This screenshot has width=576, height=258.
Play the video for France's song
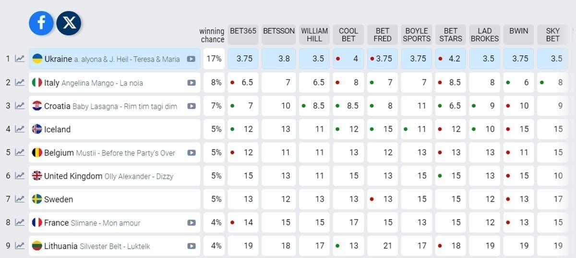[192, 223]
